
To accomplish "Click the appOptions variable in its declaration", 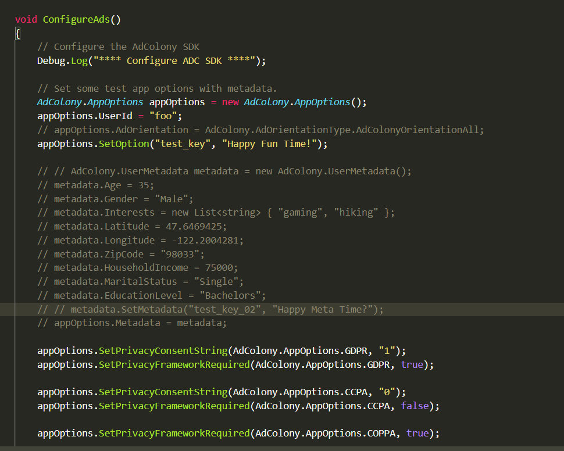I will click(177, 102).
